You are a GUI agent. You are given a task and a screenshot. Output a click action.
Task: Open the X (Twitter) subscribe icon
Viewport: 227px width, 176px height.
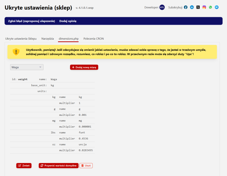point(198,7)
